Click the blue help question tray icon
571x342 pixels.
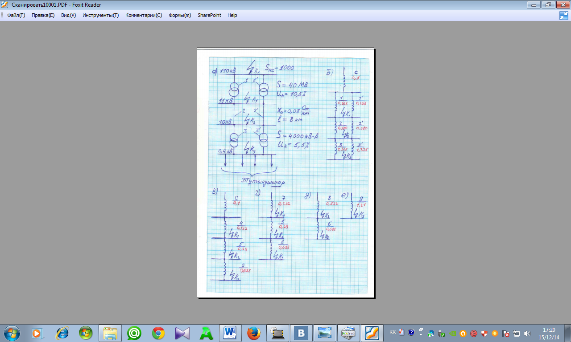click(411, 333)
